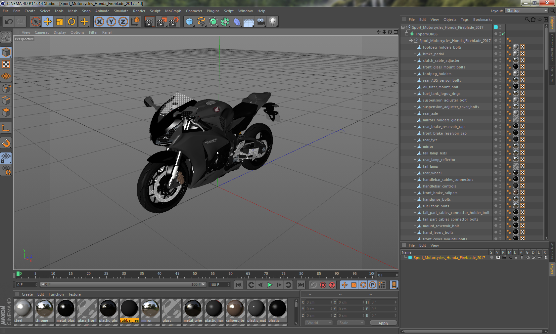Play the animation forward
556x334 pixels.
point(270,285)
